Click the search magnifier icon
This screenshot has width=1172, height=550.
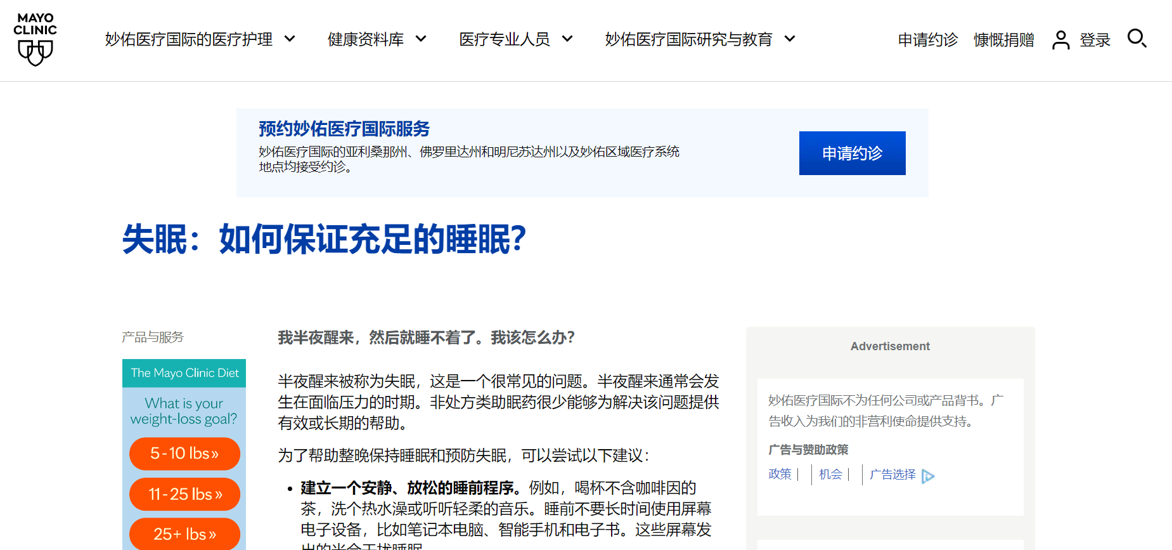[x=1137, y=39]
